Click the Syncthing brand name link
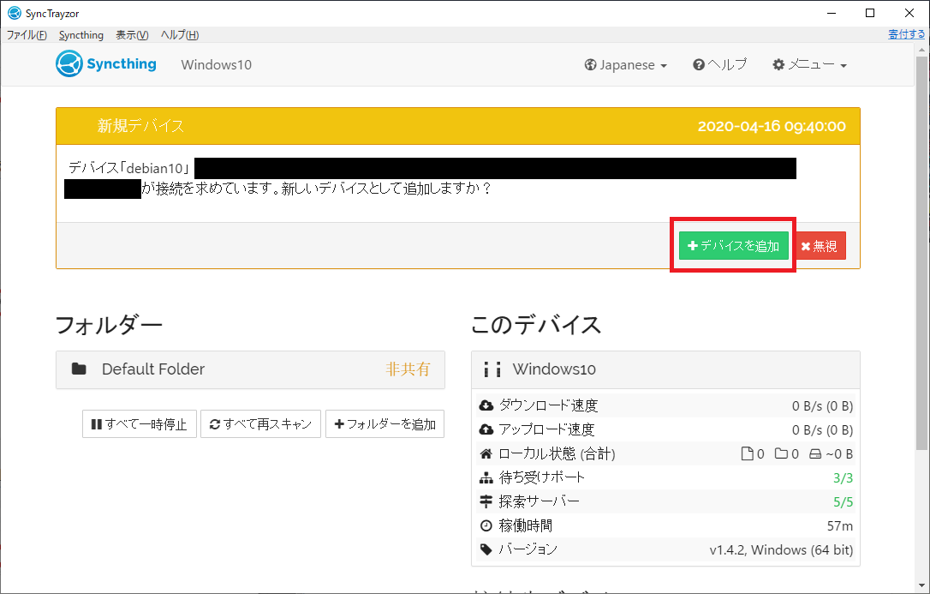Screen dimensions: 930x594 [x=122, y=64]
